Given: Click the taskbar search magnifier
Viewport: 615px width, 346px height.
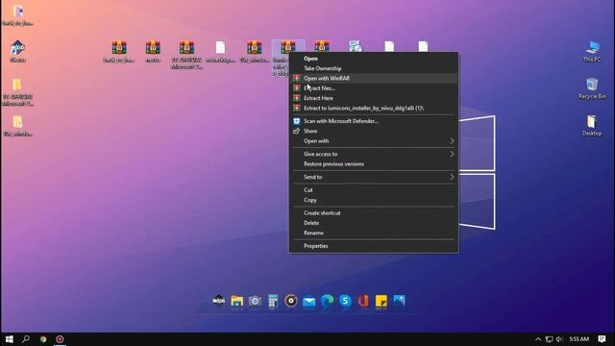Looking at the screenshot, I should coord(26,339).
